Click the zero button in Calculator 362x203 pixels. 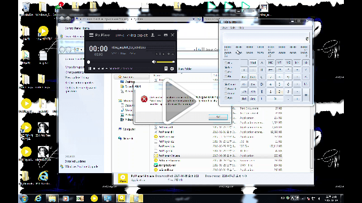coord(275,99)
